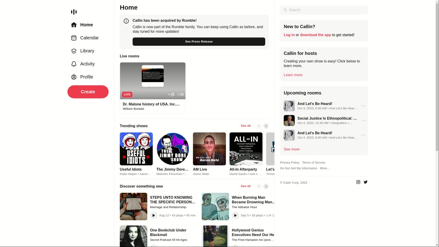Open Oct 4, 6:00 AM And Let's Be Heard avatar
Viewport: 439px width, 247px height.
(x=289, y=135)
